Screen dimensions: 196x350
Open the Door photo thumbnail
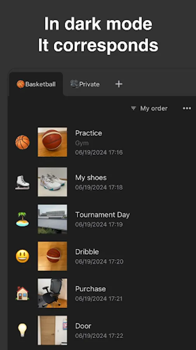coord(52,330)
